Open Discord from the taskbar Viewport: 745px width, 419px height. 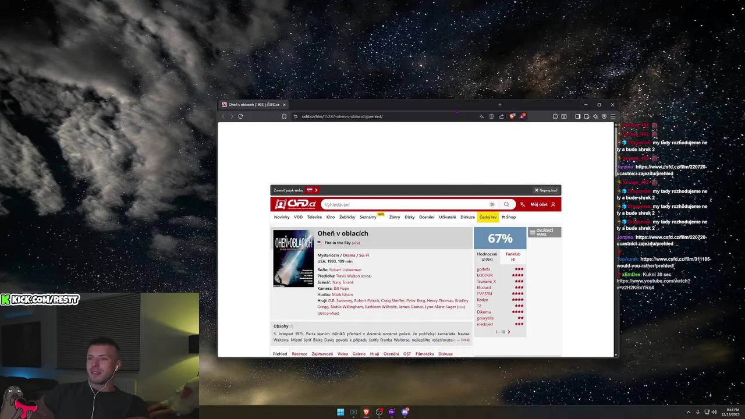405,412
